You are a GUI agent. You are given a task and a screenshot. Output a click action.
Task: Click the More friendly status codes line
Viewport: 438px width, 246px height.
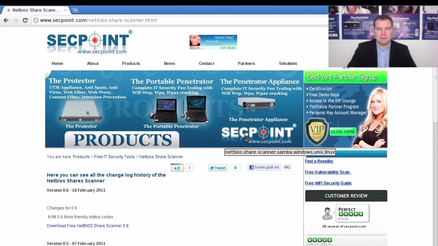pyautogui.click(x=81, y=217)
